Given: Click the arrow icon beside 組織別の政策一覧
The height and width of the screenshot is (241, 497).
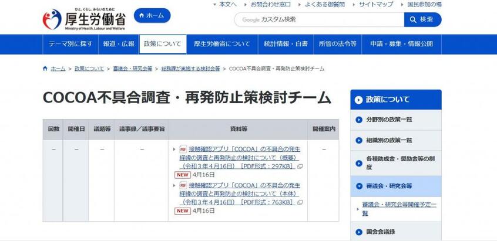Looking at the screenshot, I should click(359, 140).
